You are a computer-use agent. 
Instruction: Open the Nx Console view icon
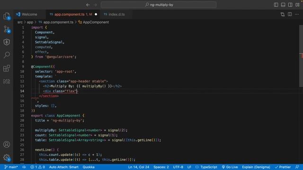(x=7, y=81)
